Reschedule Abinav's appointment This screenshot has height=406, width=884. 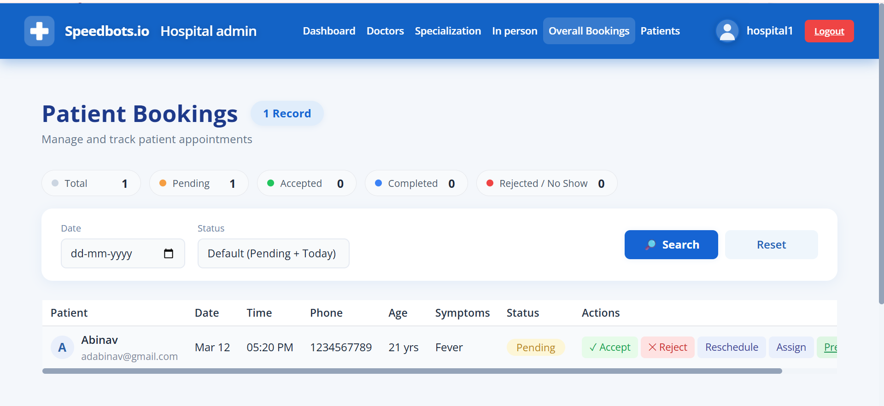tap(732, 347)
